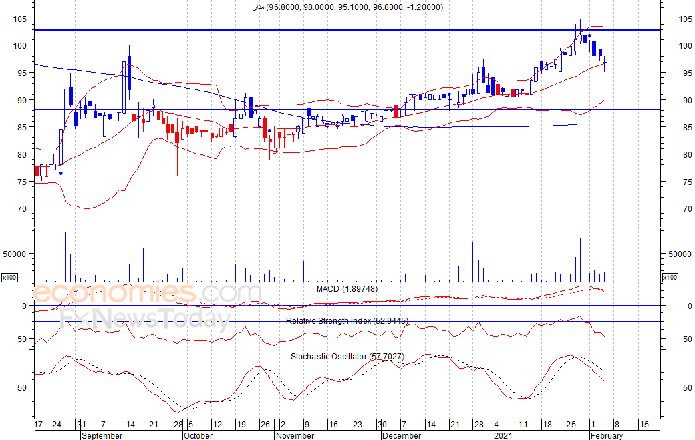Click the left-axis 70 price label
This screenshot has width=695, height=440.
22,208
